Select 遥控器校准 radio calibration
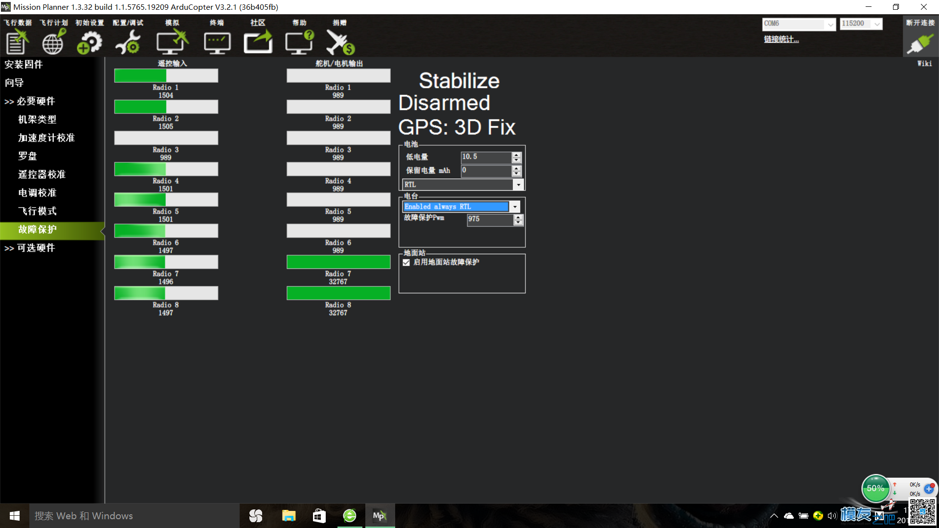This screenshot has height=528, width=939. [42, 175]
